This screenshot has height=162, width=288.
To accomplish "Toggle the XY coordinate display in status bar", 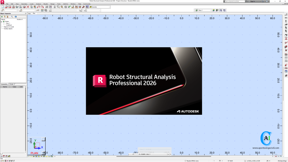I will pyautogui.click(x=133, y=154).
